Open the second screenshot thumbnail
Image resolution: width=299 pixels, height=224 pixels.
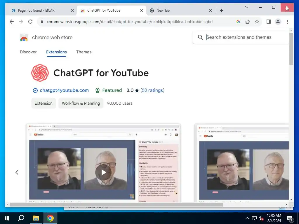(x=241, y=163)
